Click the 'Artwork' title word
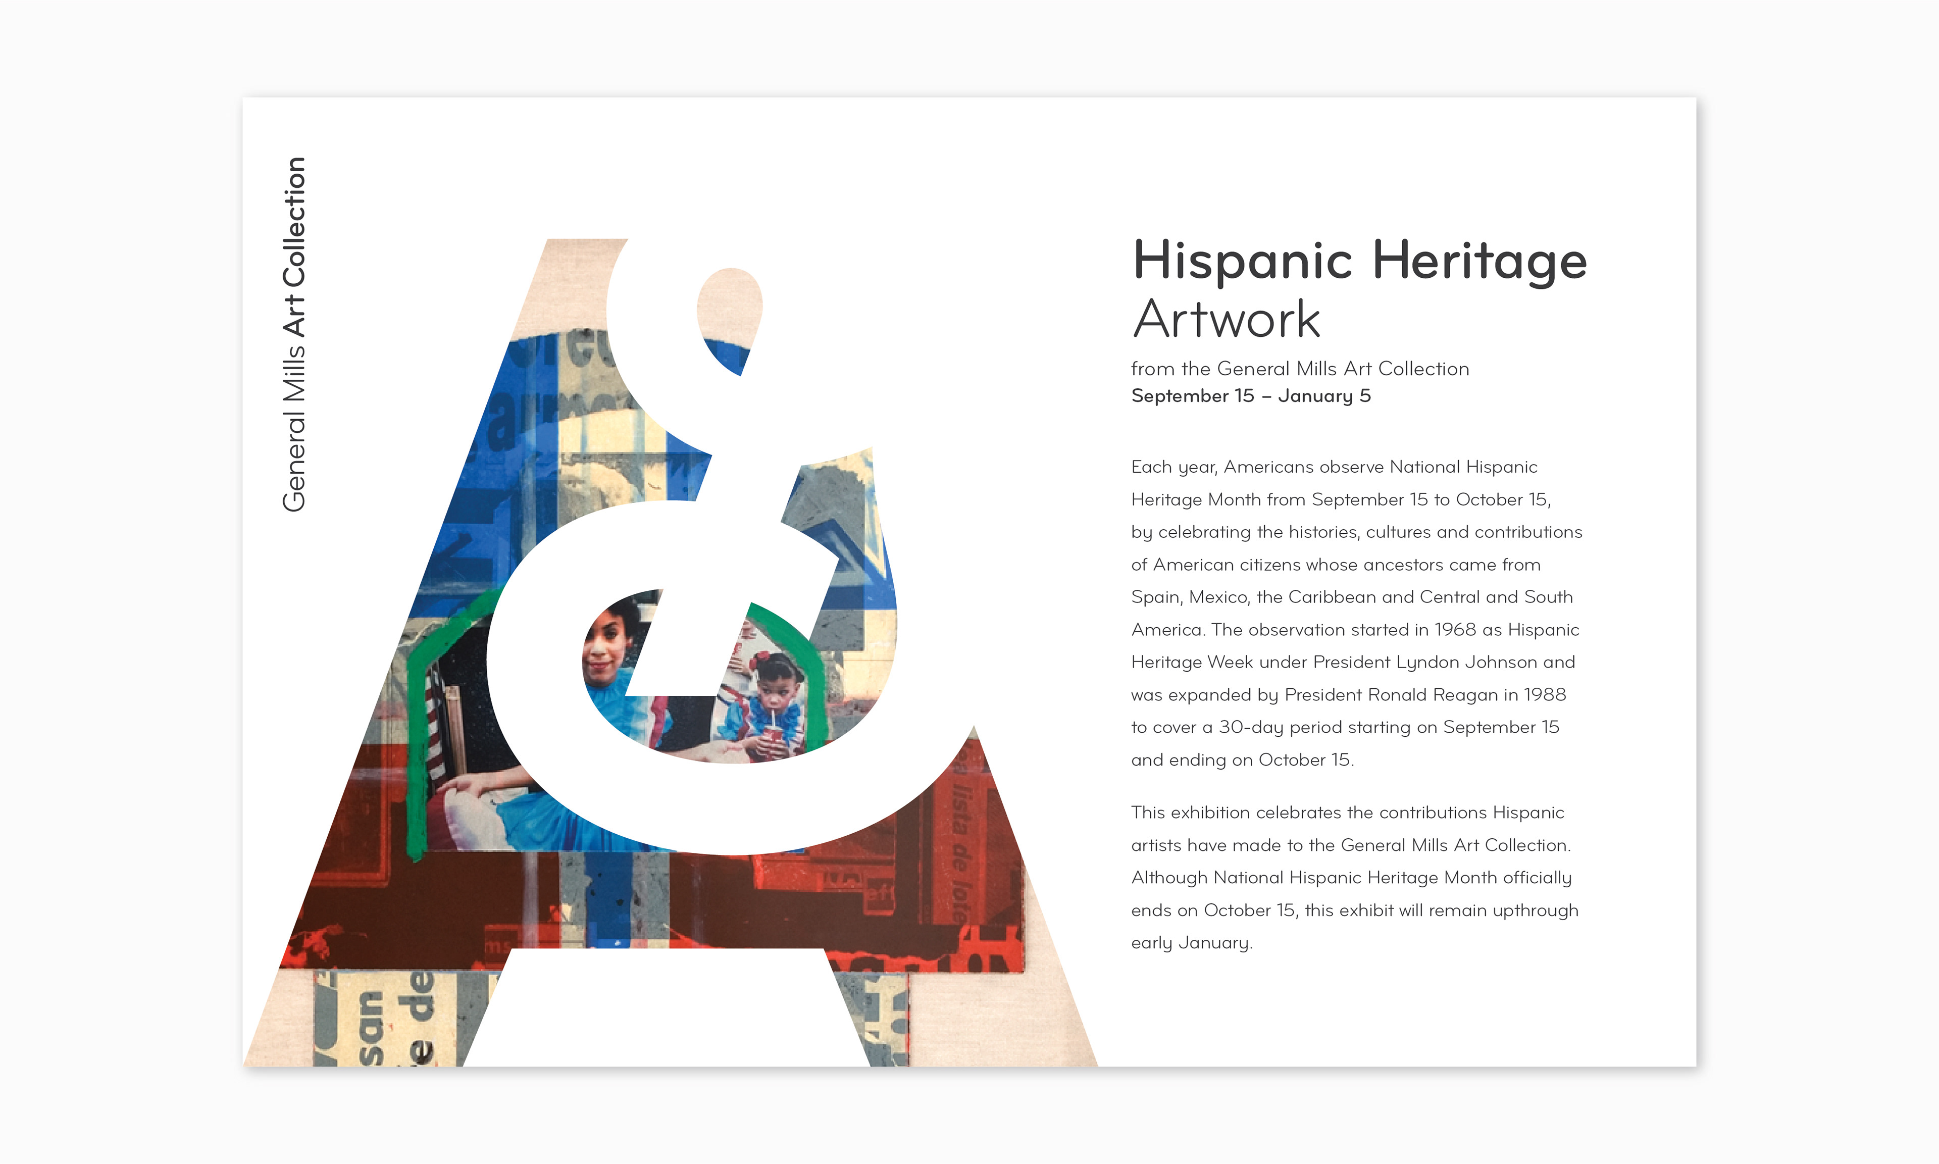Image resolution: width=1939 pixels, height=1164 pixels. [x=1227, y=319]
